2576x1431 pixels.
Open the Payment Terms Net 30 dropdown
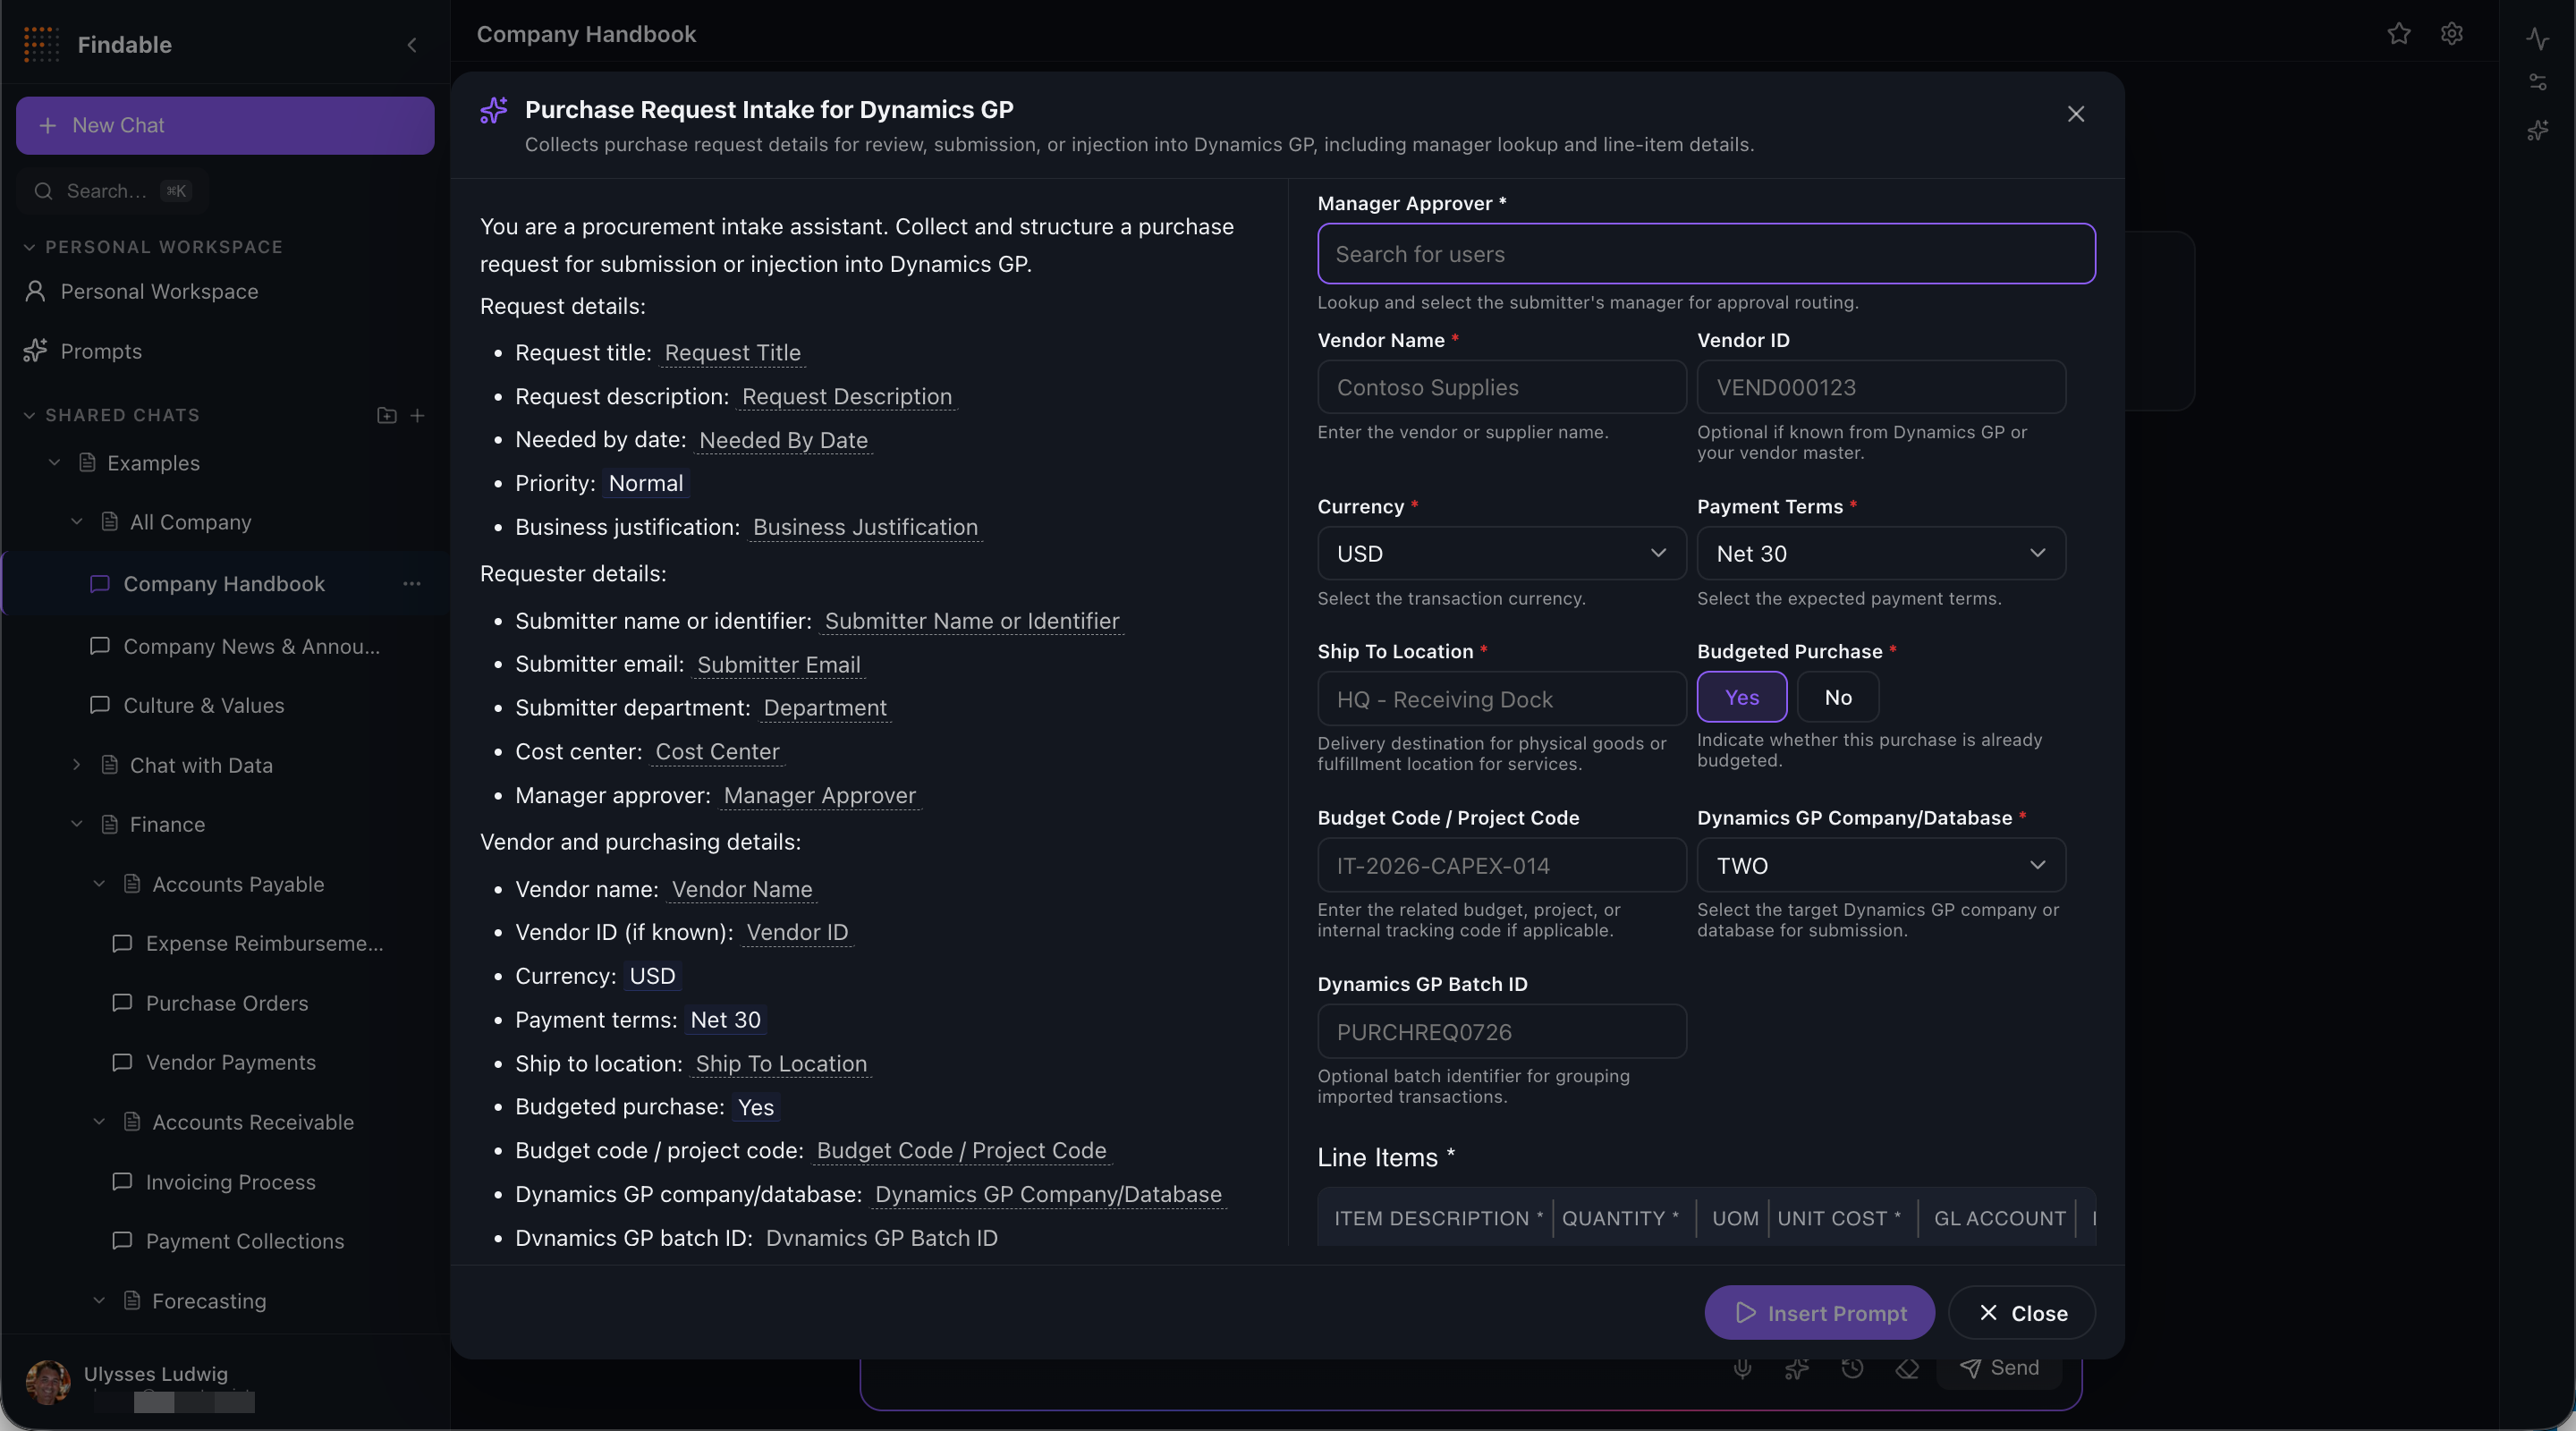1881,553
